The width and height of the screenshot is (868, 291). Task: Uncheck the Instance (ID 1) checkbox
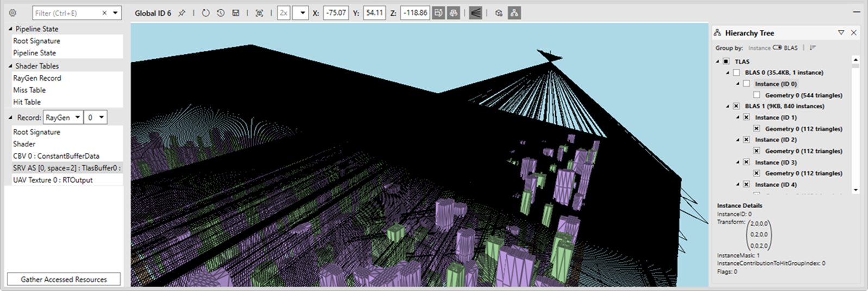click(746, 118)
